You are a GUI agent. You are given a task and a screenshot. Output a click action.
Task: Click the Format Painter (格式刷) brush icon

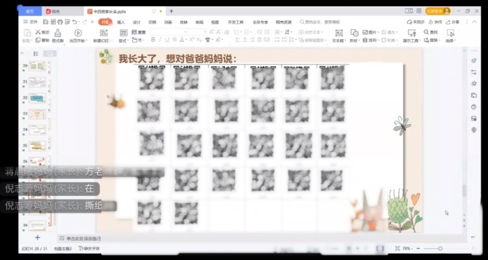point(58,33)
